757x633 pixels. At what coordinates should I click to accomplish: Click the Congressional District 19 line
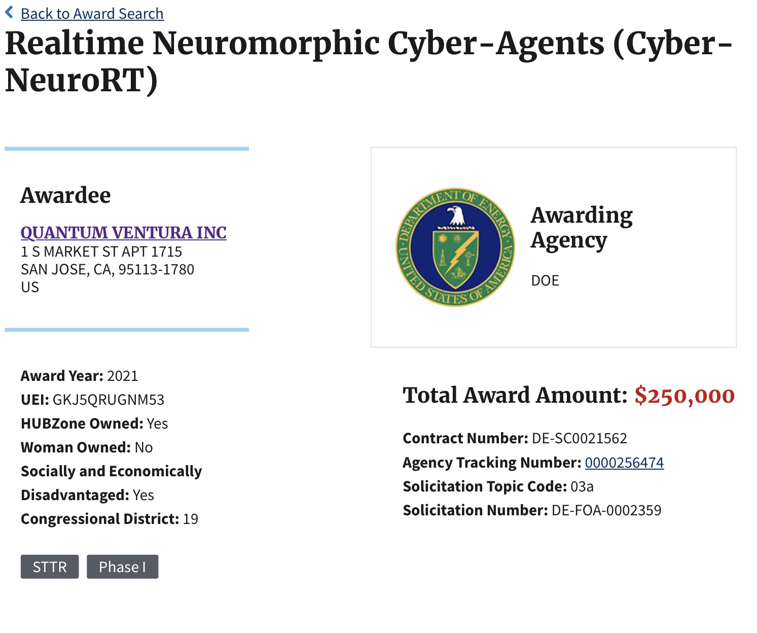[109, 519]
